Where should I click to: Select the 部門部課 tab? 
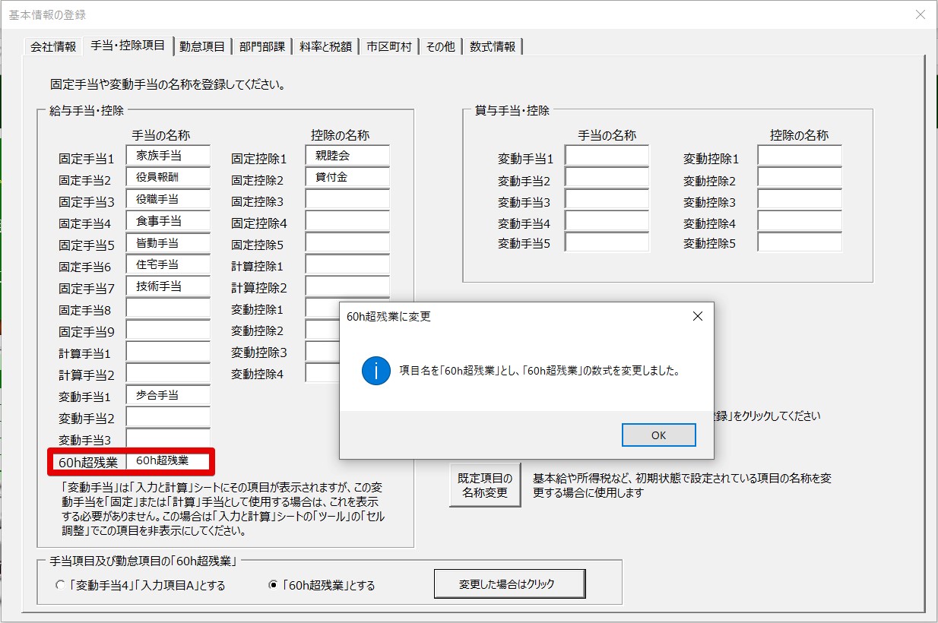pyautogui.click(x=262, y=46)
